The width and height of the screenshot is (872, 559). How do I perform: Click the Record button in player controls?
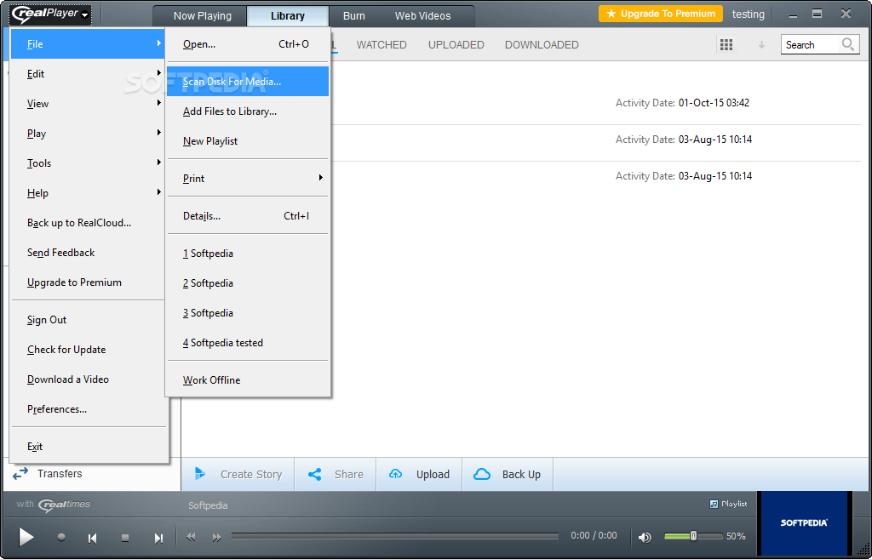61,537
